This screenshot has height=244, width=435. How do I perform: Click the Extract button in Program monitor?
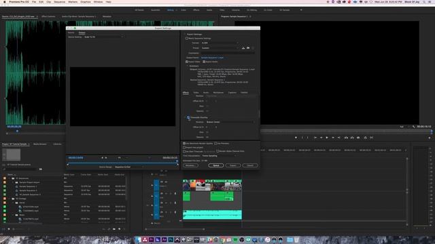(352, 138)
